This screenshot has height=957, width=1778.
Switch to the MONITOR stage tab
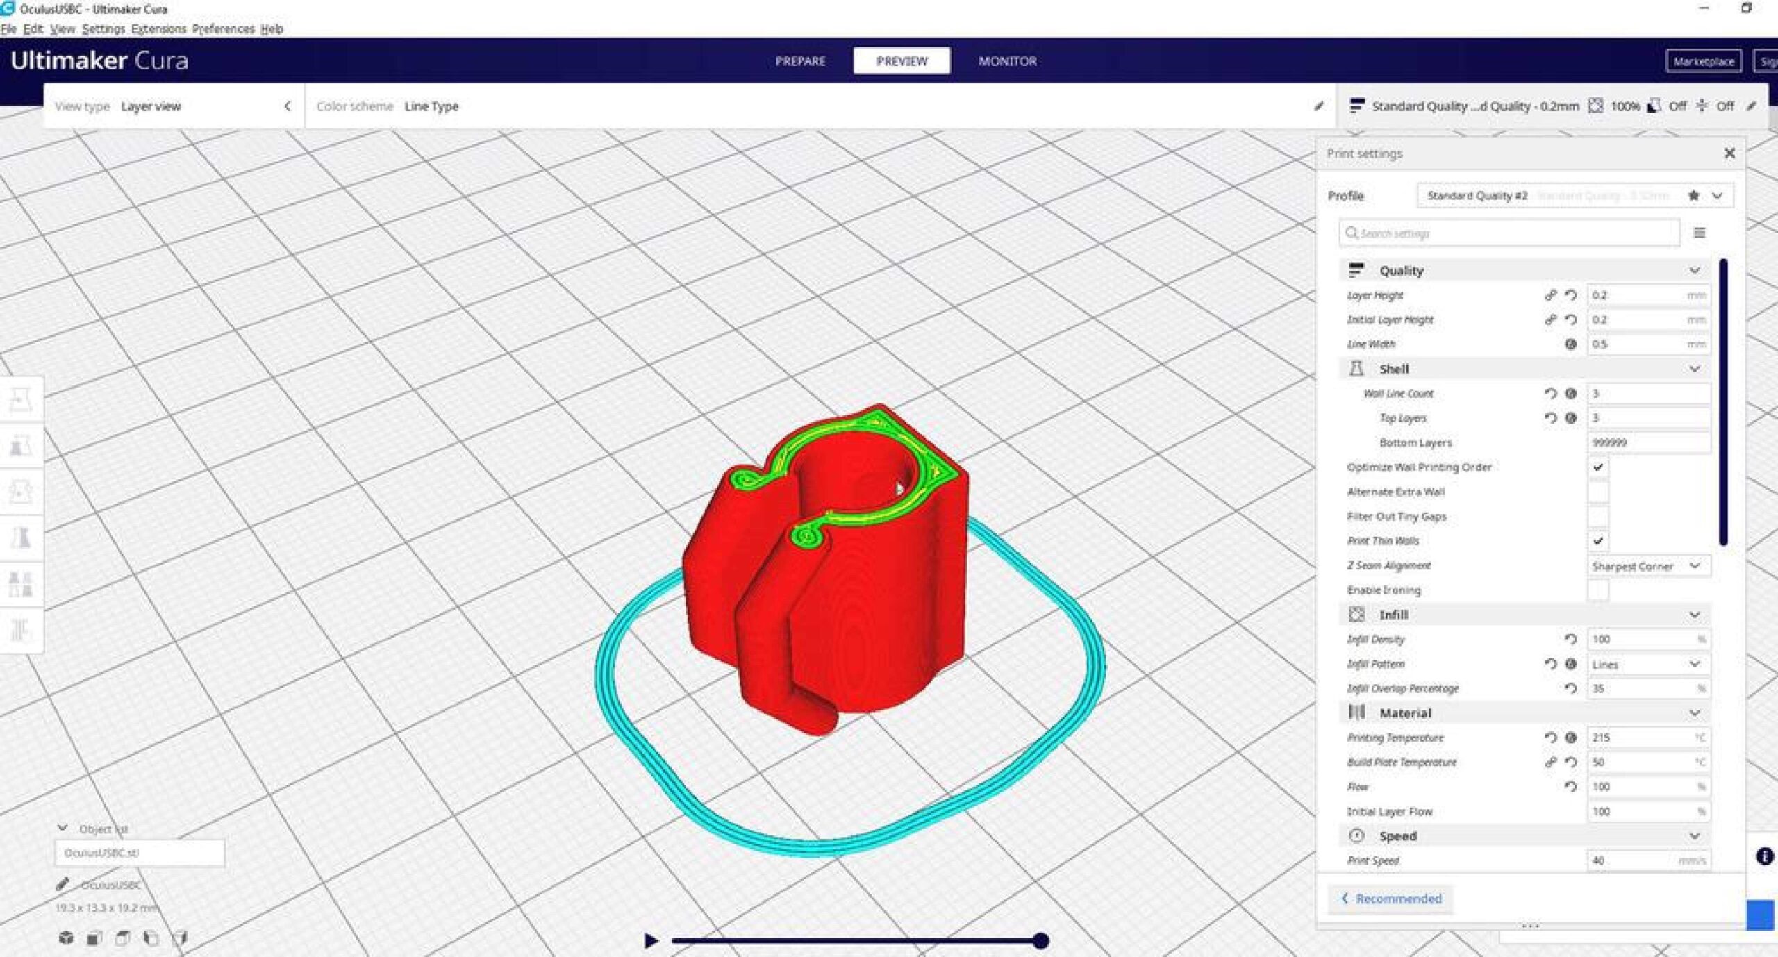[x=1007, y=61]
